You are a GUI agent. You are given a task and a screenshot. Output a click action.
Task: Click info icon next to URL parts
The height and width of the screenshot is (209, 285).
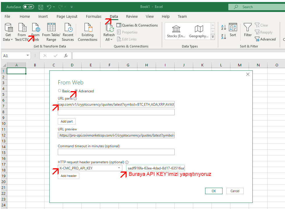pos(75,98)
